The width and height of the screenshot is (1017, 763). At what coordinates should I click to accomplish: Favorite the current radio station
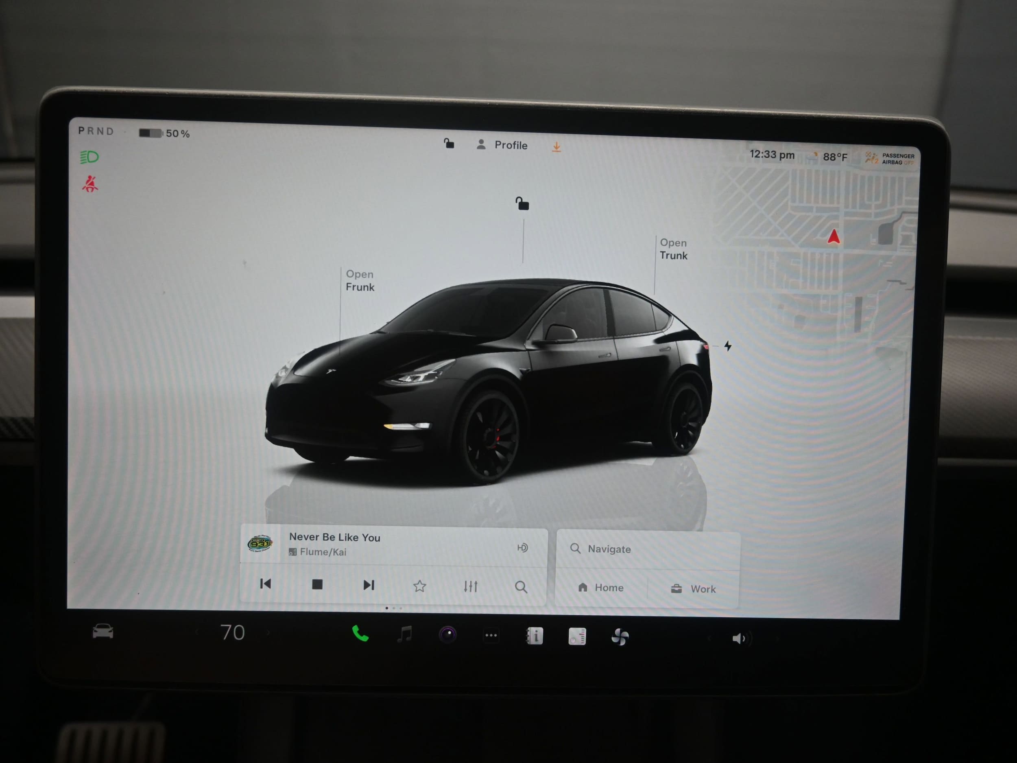419,586
